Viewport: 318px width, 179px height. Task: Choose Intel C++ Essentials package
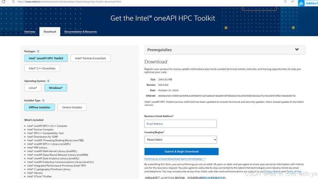(42, 68)
